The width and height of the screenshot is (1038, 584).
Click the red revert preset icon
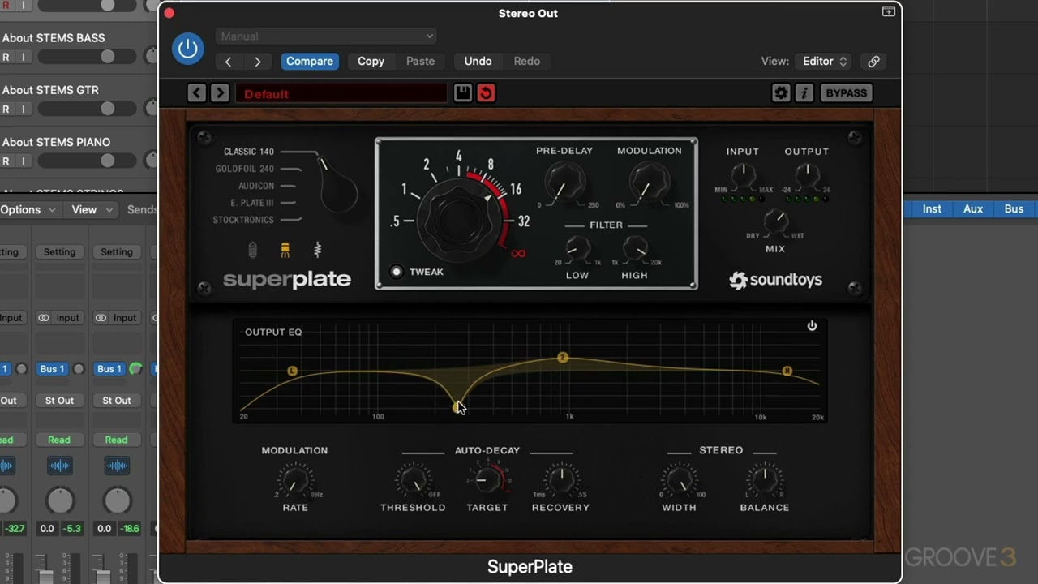click(x=486, y=93)
